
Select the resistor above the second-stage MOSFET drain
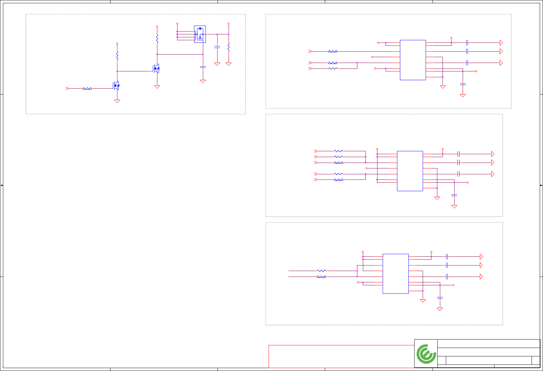pyautogui.click(x=157, y=39)
